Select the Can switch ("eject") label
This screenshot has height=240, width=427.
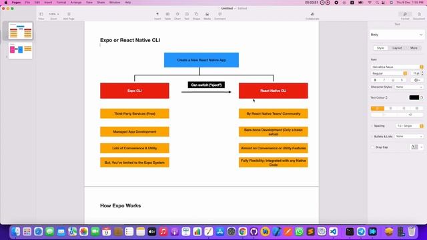click(206, 85)
